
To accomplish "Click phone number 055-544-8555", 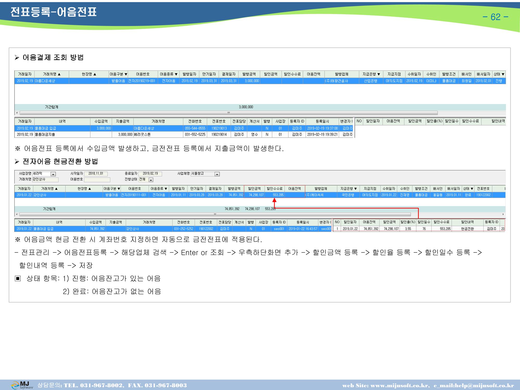I will 195,128.
